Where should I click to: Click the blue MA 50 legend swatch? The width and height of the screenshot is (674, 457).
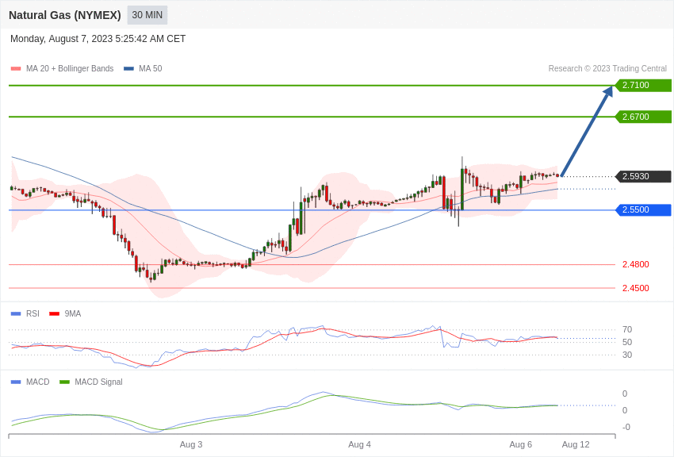tap(128, 69)
